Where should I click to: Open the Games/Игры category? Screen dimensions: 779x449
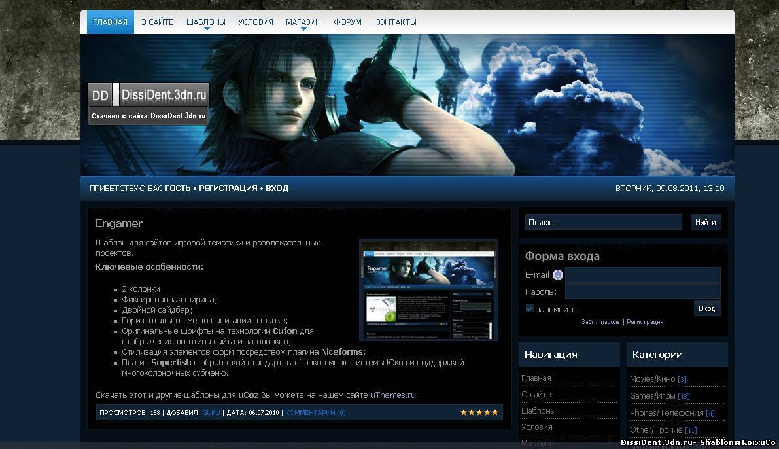(652, 396)
